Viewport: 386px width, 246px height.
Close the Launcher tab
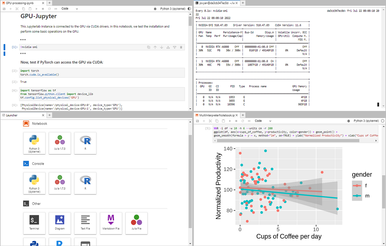(x=43, y=115)
